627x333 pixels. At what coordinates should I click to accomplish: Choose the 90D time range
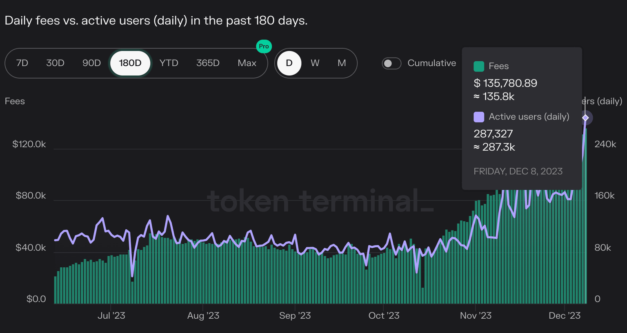pyautogui.click(x=91, y=63)
